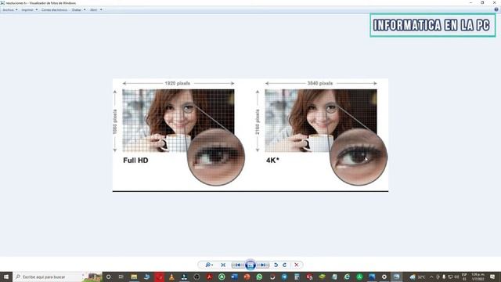Open the notification center icon
This screenshot has height=282, width=501.
(492, 277)
